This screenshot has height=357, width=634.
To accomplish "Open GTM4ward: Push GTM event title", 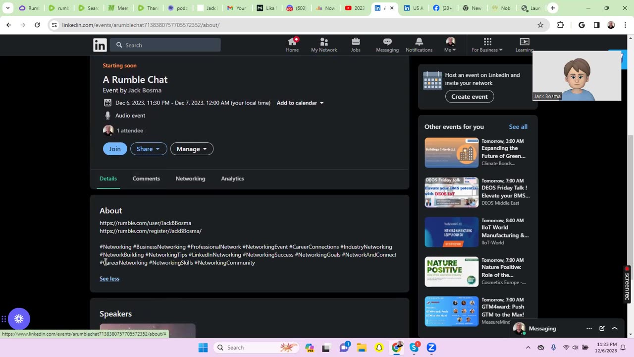I will coord(503,310).
